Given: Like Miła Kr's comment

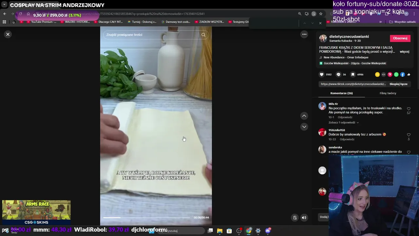Looking at the screenshot, I should click(x=409, y=109).
